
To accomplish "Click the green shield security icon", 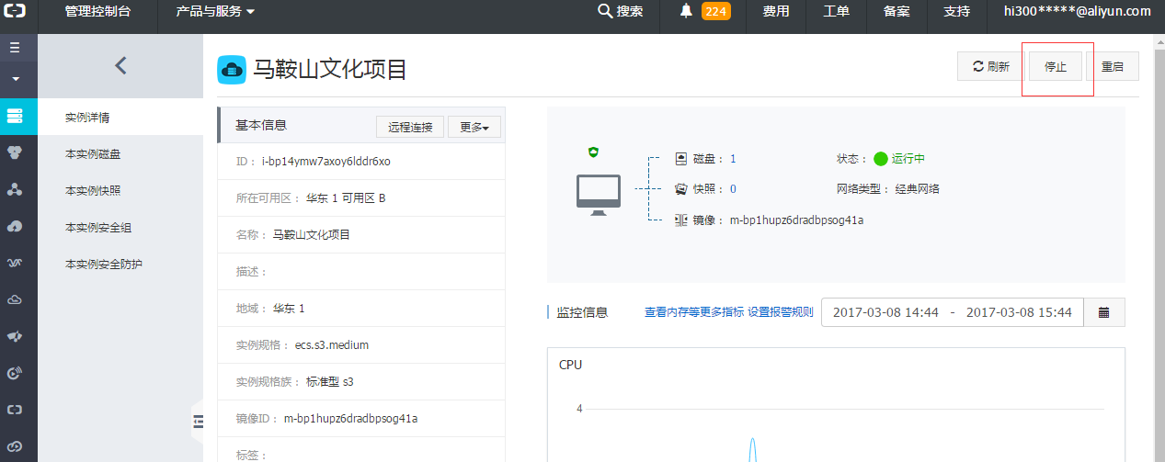I will (595, 152).
